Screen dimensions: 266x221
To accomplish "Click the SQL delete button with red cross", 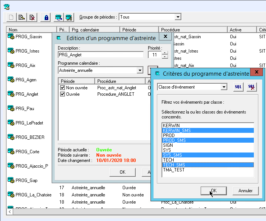I will pos(251,87).
